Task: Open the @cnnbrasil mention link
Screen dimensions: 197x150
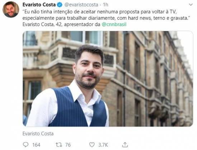Action: click(114, 24)
